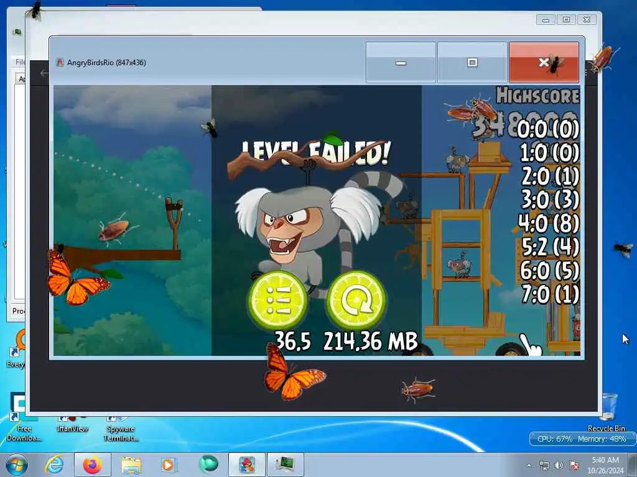Close the background window behind the game
Screen dimensions: 637x477
pos(587,19)
